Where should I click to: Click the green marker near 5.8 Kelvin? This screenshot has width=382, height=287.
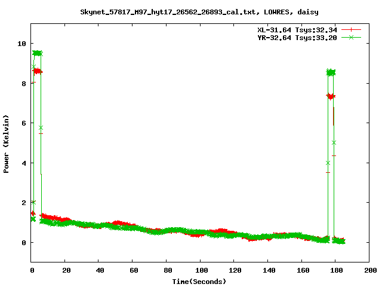click(41, 128)
